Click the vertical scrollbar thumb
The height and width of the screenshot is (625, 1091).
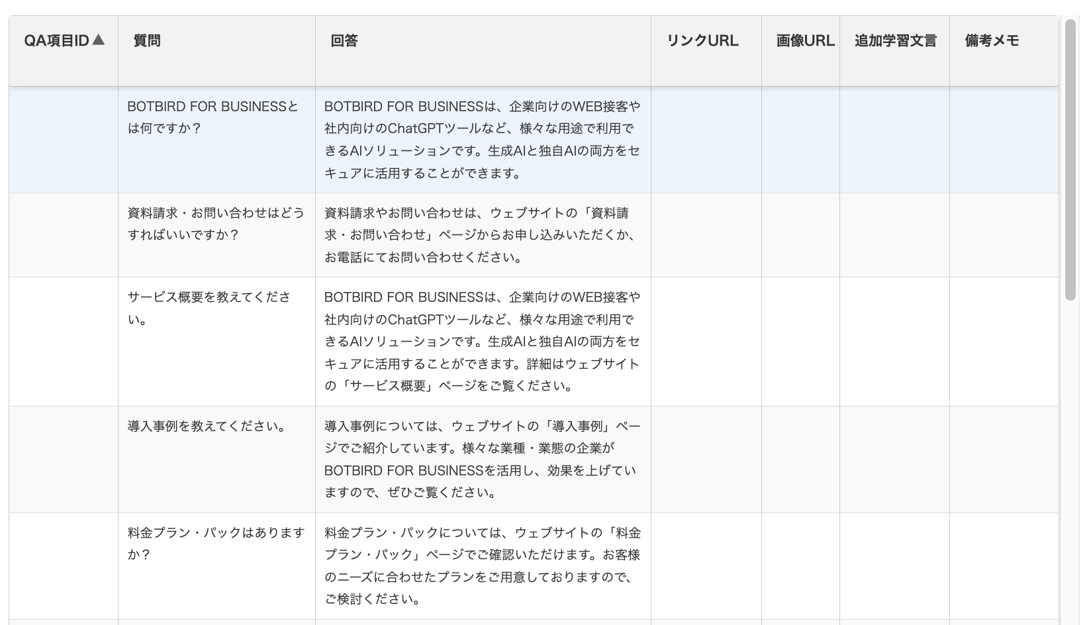[x=1070, y=160]
